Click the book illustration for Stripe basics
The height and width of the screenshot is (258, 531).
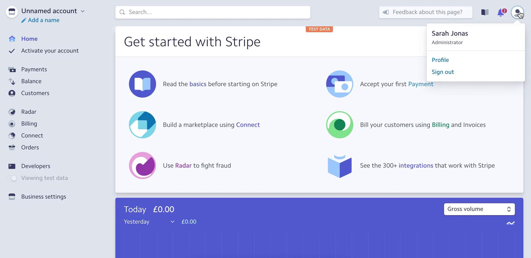142,84
